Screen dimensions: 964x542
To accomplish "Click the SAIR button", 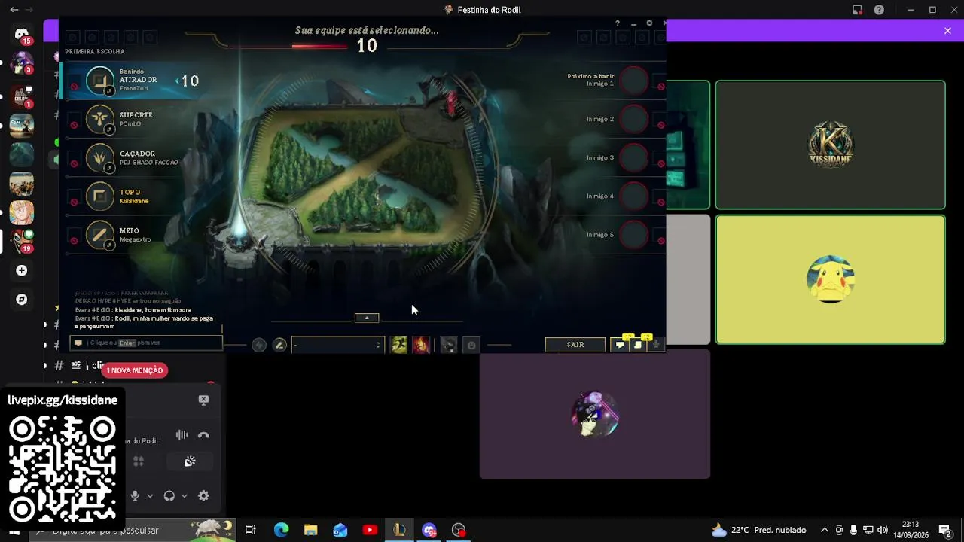I will [575, 345].
